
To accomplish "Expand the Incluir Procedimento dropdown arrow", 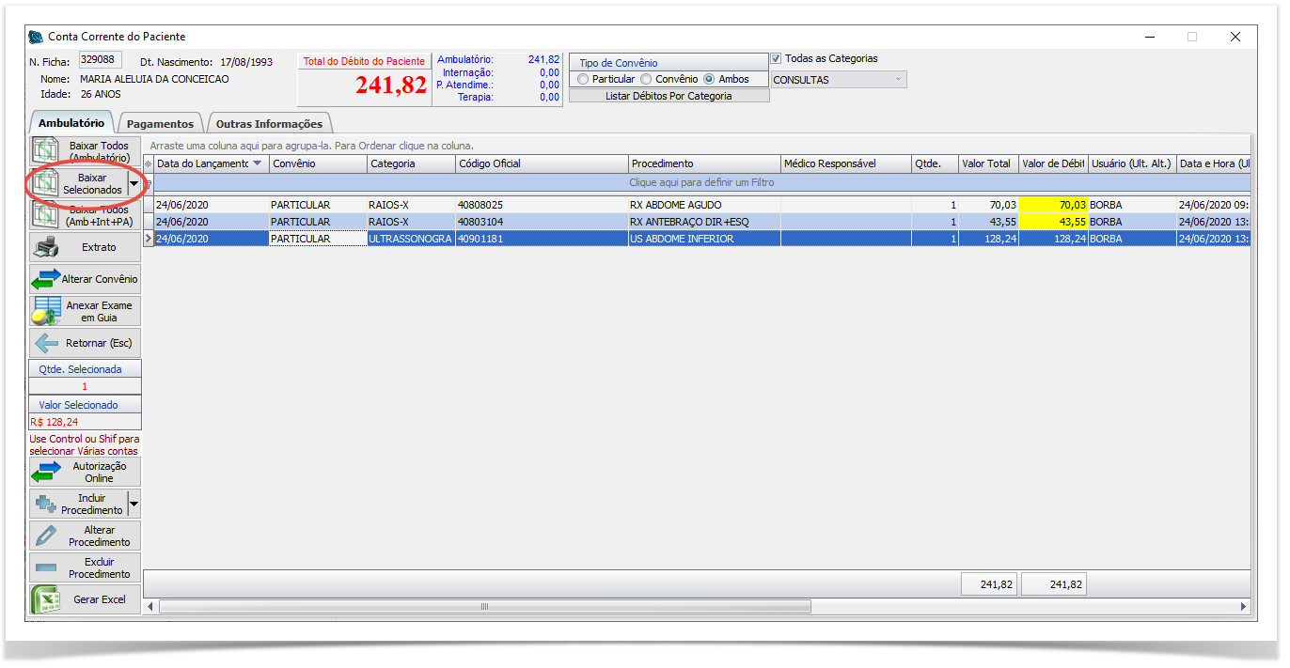I will [134, 505].
